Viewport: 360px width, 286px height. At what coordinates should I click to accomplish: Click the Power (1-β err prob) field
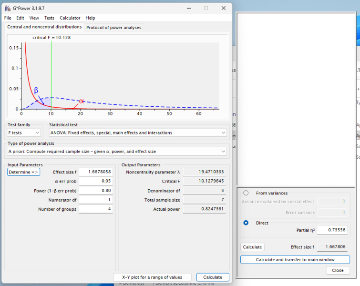[95, 191]
